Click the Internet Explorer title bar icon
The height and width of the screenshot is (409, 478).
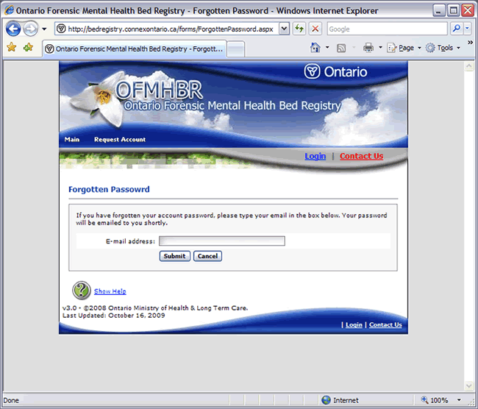[9, 10]
